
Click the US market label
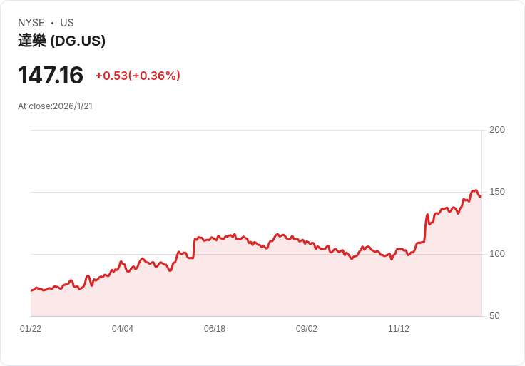(x=67, y=23)
